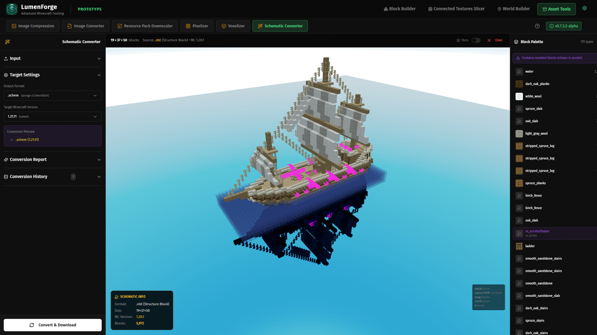Go to World Builder in top navigation
The image size is (597, 335).
[514, 9]
